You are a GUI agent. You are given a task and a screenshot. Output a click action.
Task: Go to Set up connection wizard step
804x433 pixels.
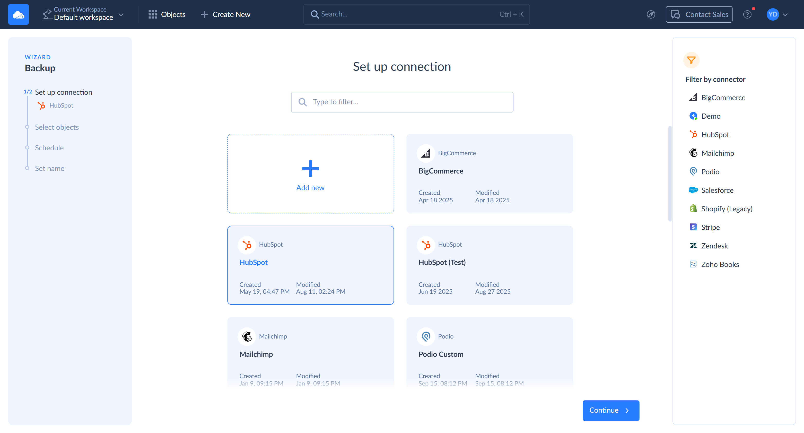(63, 92)
